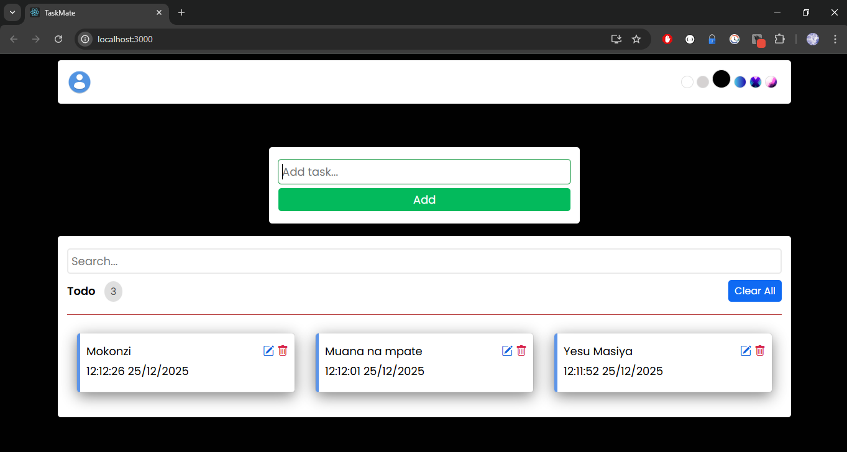View site information icon
Image resolution: width=847 pixels, height=452 pixels.
pyautogui.click(x=86, y=39)
